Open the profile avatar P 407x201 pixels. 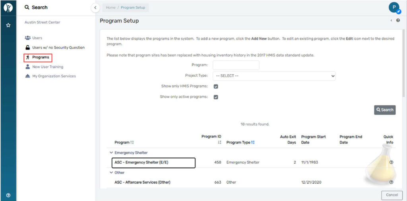[394, 7]
